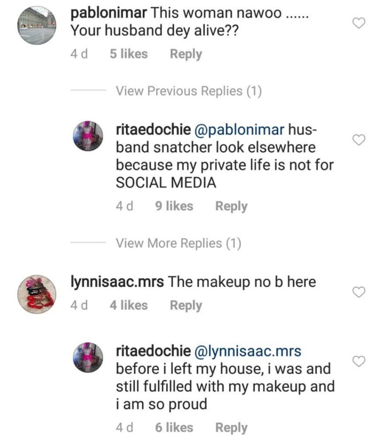Expand View Previous Replies (1)
Image resolution: width=388 pixels, height=447 pixels.
coord(188,91)
